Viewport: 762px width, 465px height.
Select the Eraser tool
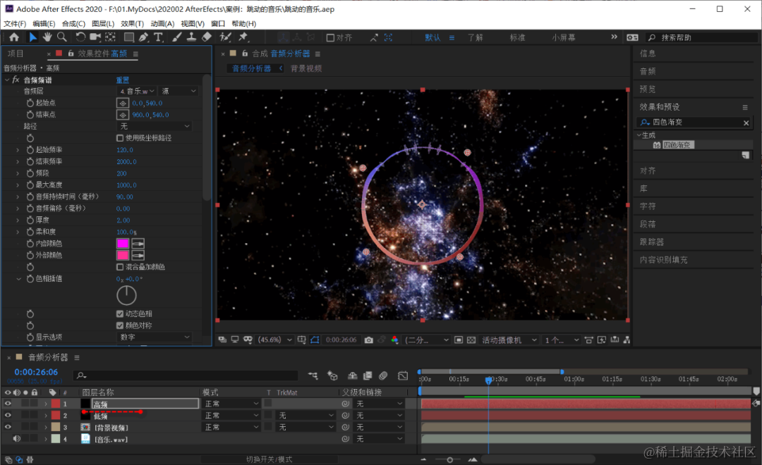click(207, 37)
